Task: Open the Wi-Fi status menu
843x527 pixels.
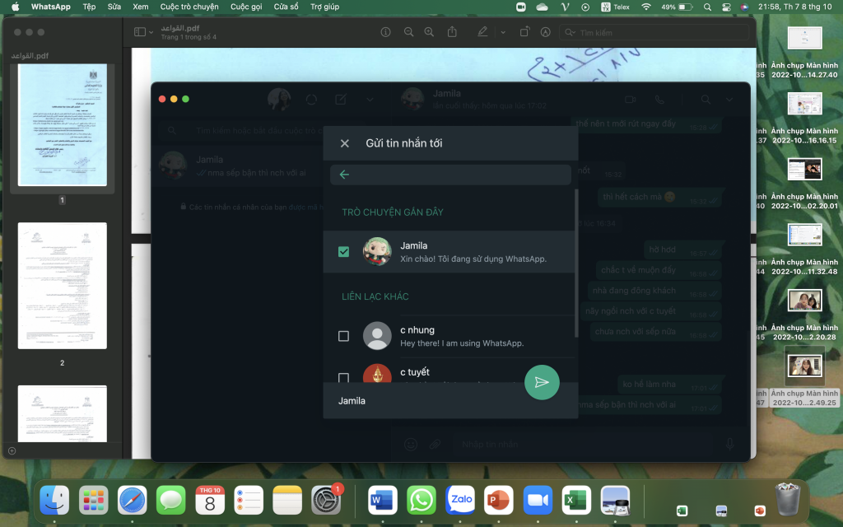Action: (x=646, y=7)
